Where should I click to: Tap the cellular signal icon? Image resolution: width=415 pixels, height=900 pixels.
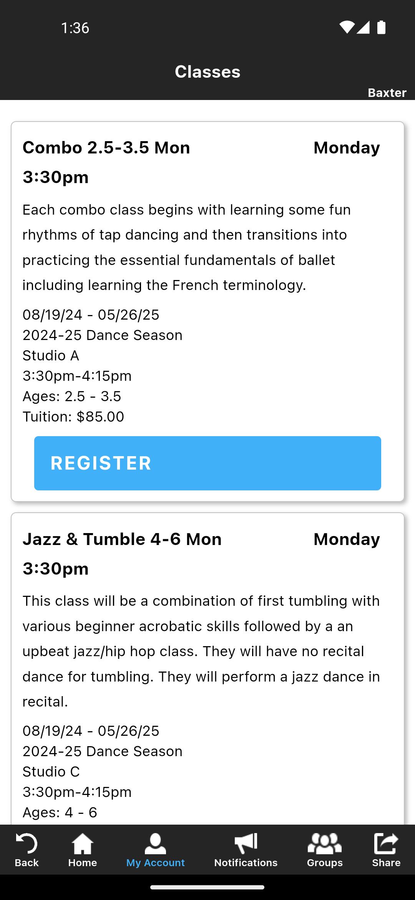click(363, 27)
